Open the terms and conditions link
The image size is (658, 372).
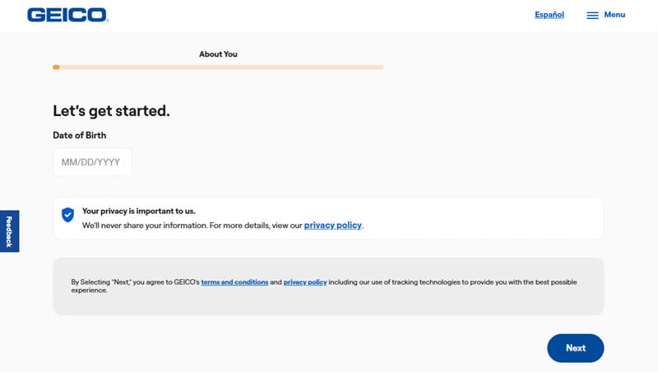pos(234,282)
